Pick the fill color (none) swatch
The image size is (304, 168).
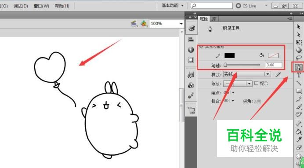pyautogui.click(x=273, y=55)
